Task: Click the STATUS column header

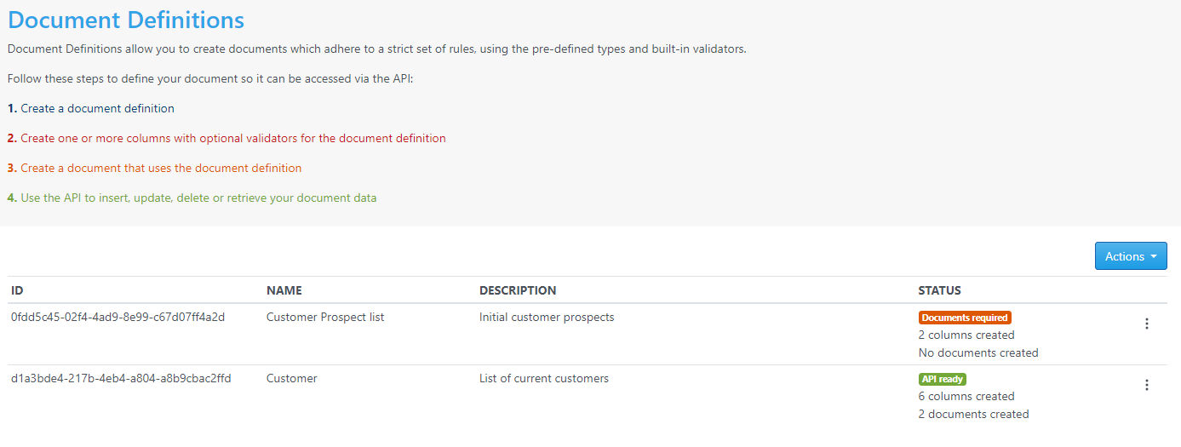Action: [940, 290]
